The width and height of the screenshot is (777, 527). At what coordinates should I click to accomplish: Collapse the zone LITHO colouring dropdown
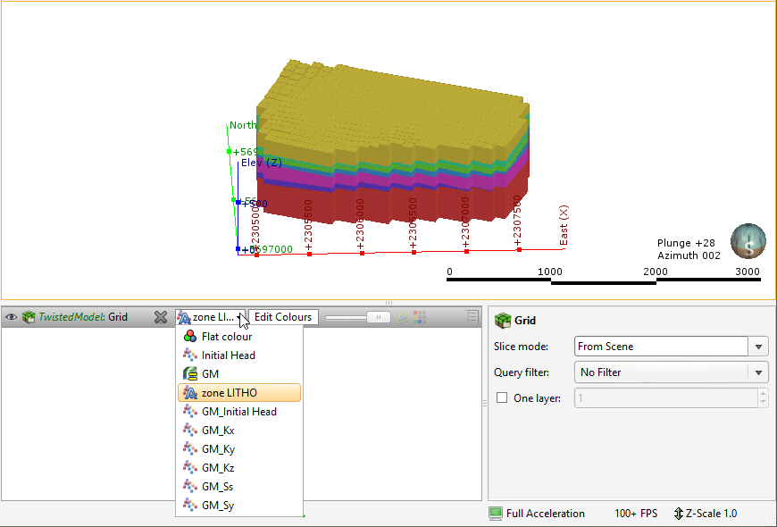tap(240, 317)
